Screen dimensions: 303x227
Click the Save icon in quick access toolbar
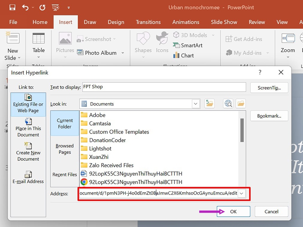tap(12, 8)
